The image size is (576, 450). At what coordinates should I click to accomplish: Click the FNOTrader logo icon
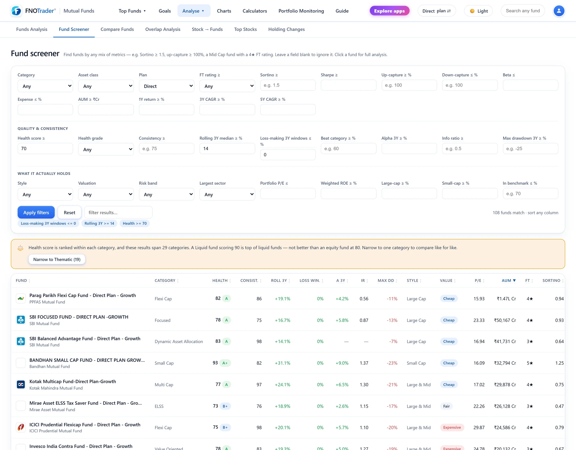tap(16, 11)
